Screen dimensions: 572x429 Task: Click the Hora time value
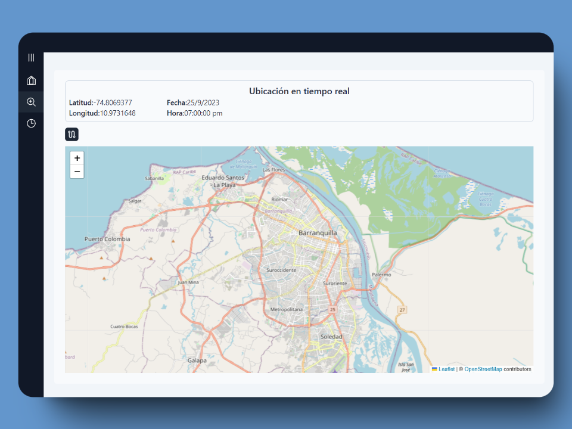coord(203,113)
